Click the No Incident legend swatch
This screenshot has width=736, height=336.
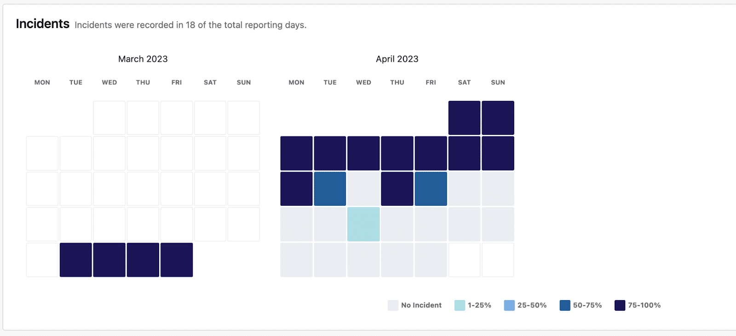(x=393, y=305)
